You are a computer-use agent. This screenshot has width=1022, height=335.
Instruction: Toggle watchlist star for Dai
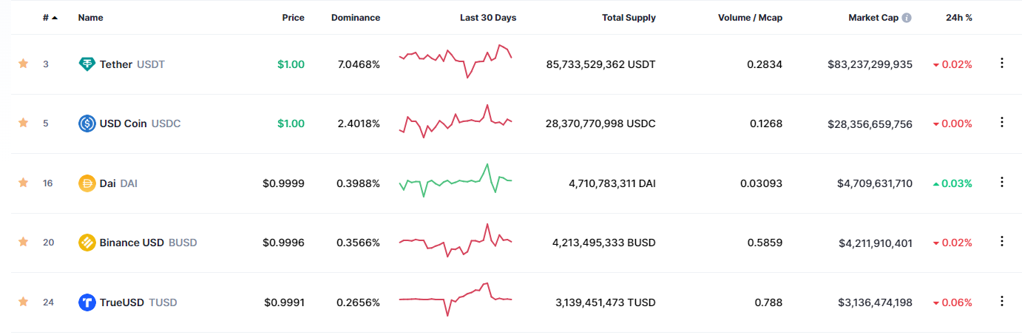[23, 183]
